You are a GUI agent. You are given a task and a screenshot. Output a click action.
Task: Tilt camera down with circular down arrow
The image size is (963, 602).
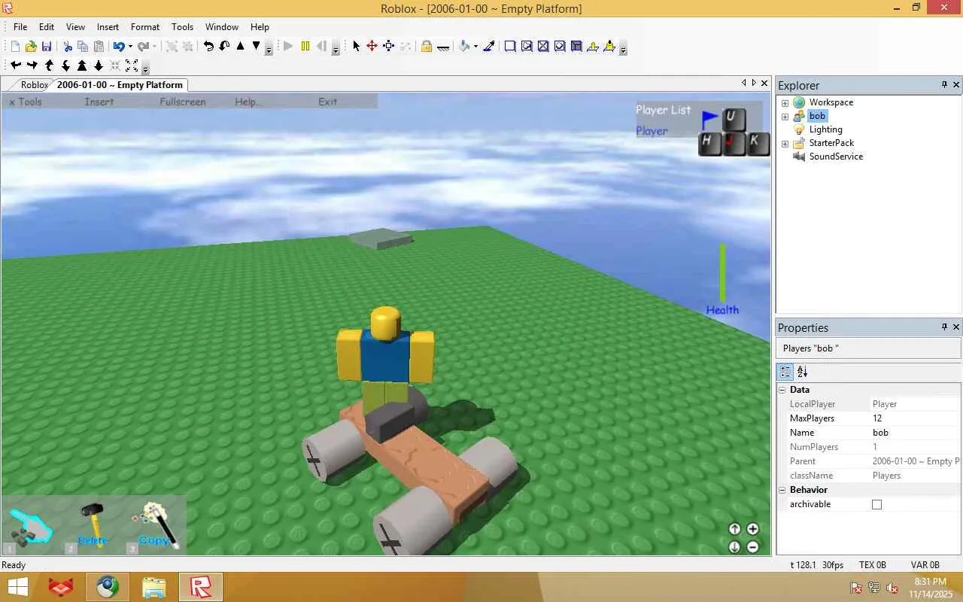pos(735,547)
